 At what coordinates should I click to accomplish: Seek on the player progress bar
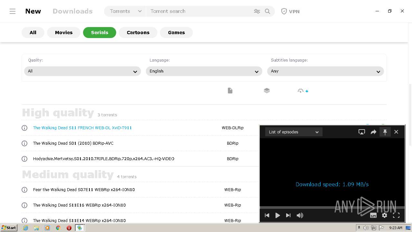[332, 208]
